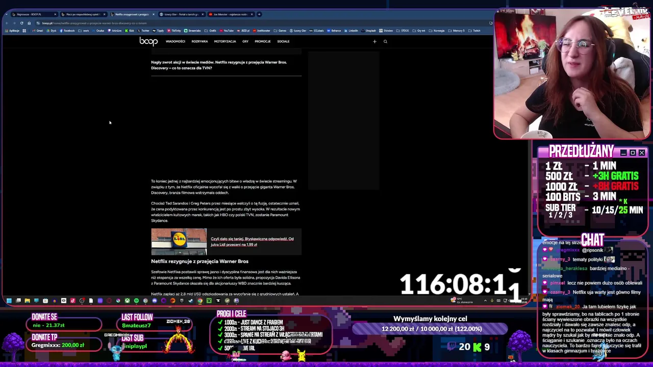
Task: Open the Lidl article link
Action: click(252, 242)
